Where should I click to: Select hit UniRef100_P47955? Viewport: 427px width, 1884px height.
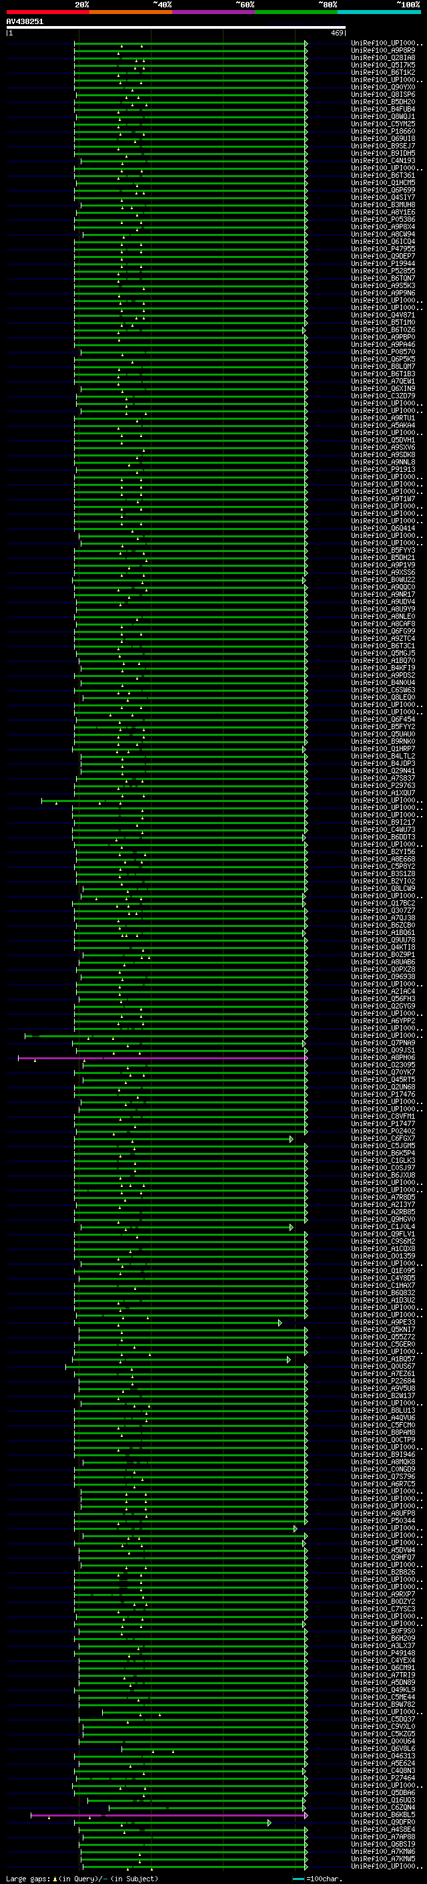(x=383, y=249)
